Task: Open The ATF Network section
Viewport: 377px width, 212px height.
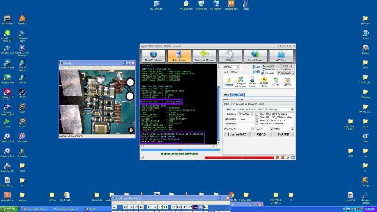Action: pos(154,56)
